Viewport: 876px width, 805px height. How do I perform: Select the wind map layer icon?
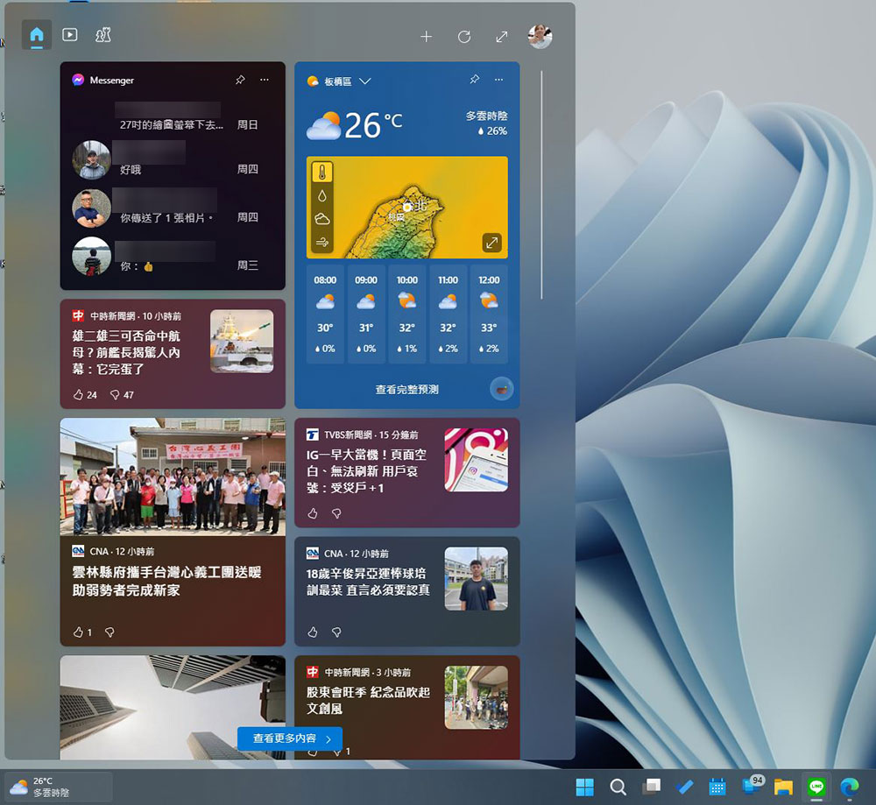click(321, 243)
